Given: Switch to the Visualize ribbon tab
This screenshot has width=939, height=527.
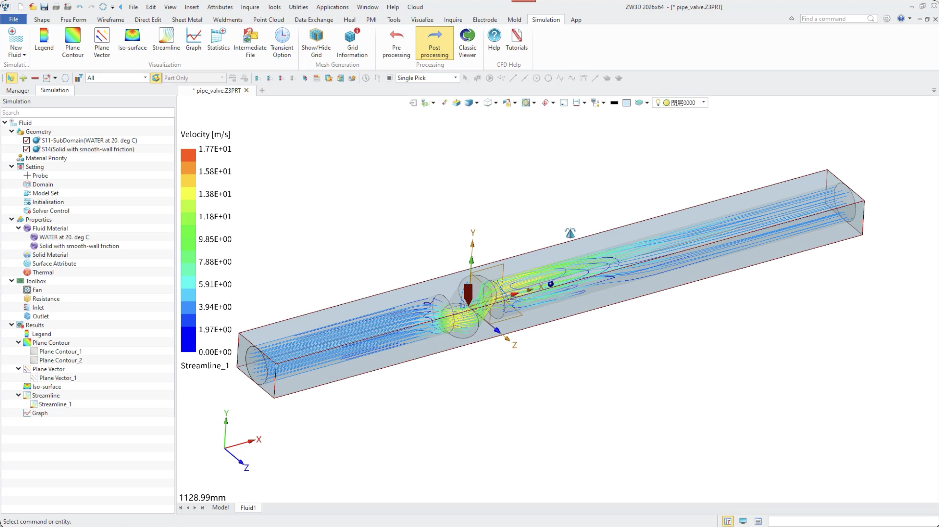Looking at the screenshot, I should click(422, 20).
